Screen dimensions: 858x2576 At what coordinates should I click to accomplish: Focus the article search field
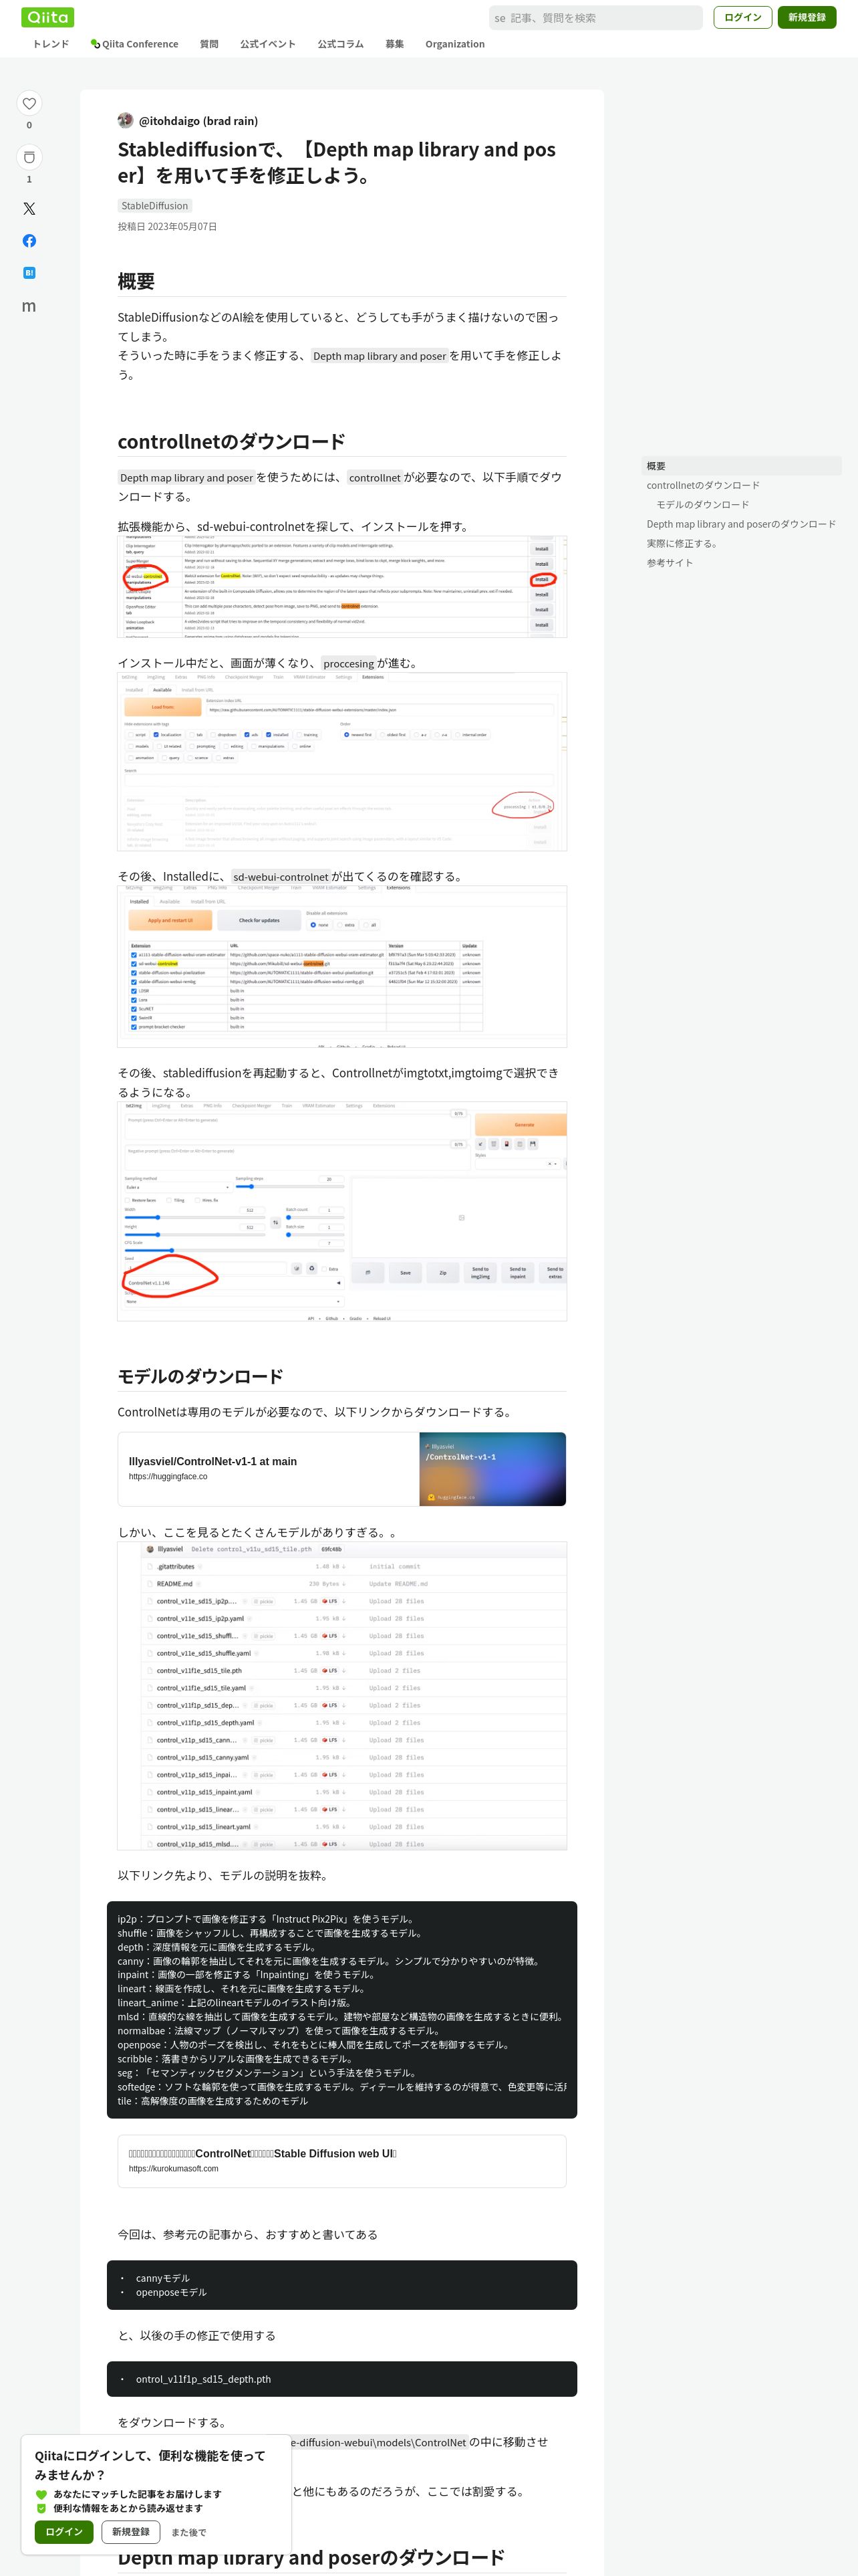tap(596, 18)
